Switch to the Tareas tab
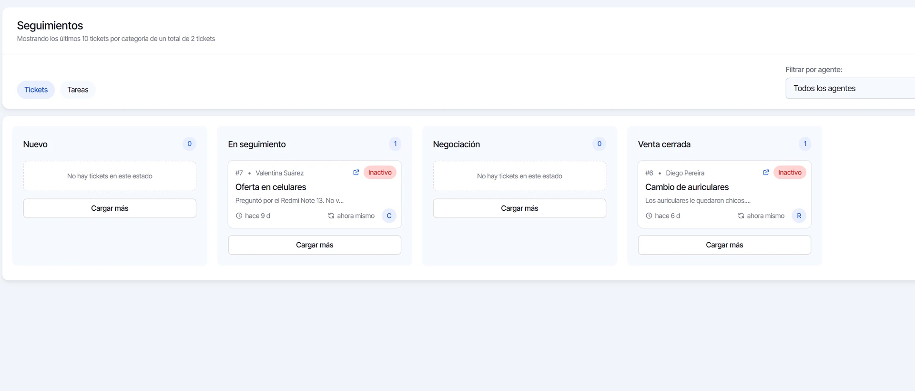The image size is (915, 391). tap(78, 90)
